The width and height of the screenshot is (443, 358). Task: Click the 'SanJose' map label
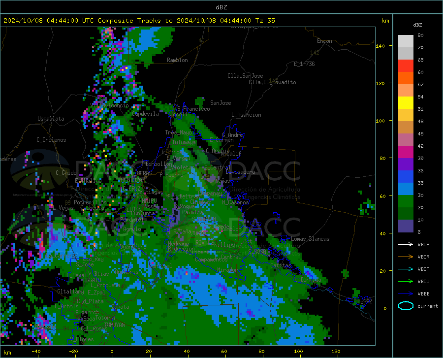tap(221, 103)
